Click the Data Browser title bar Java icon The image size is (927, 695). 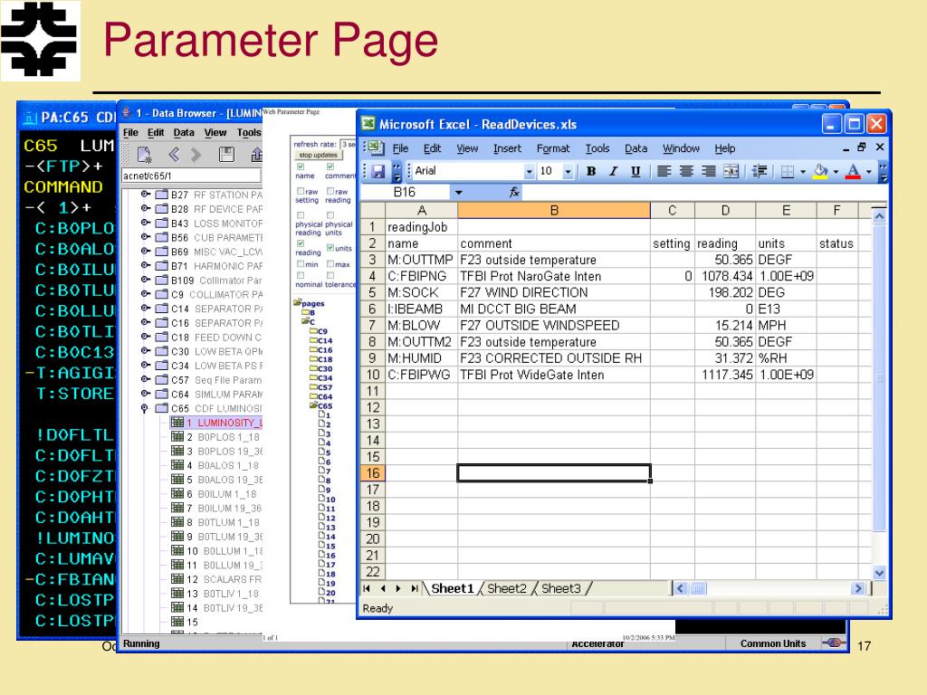127,112
